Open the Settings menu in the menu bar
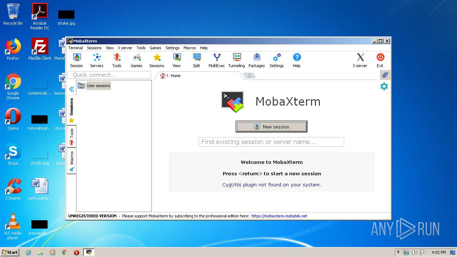The width and height of the screenshot is (457, 257). pyautogui.click(x=172, y=48)
